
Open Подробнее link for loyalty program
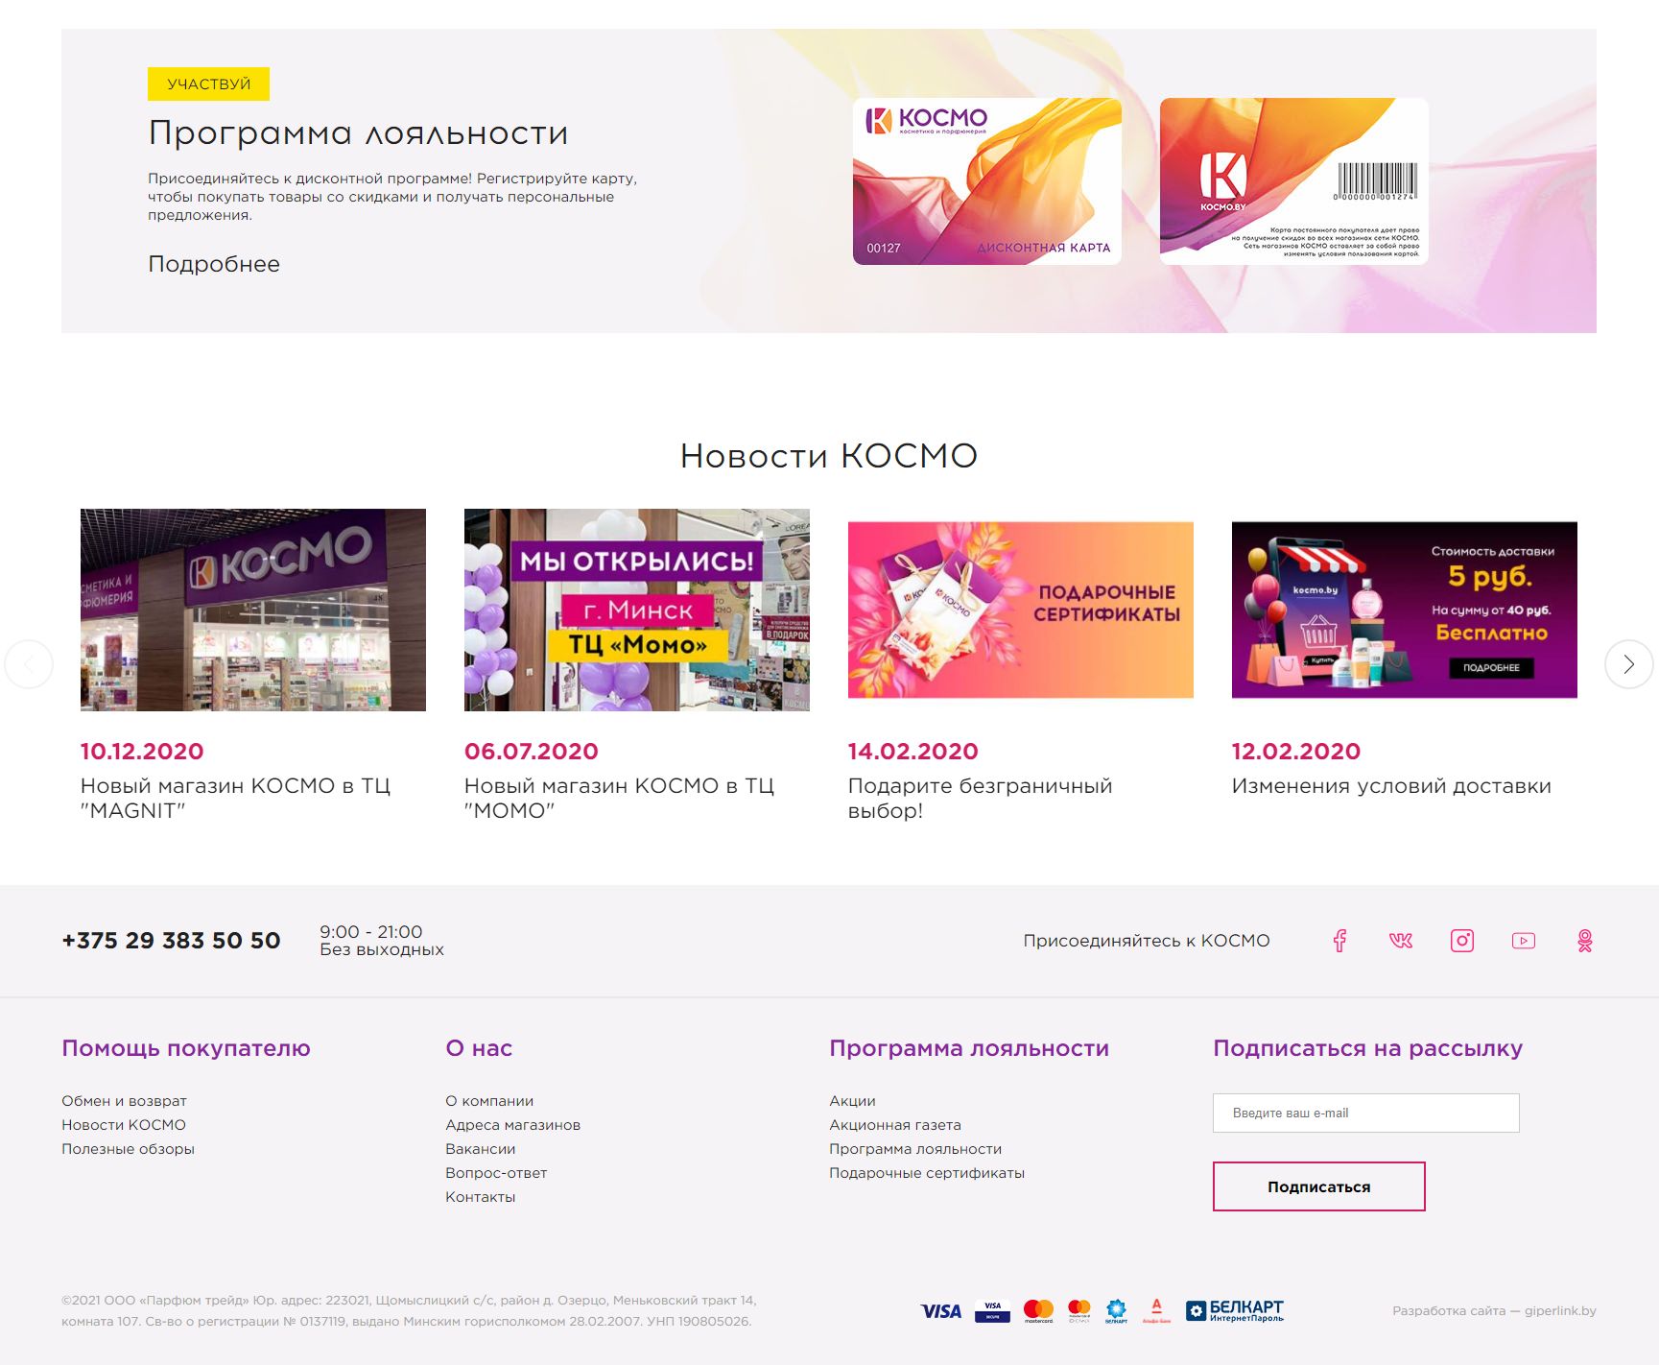[214, 264]
